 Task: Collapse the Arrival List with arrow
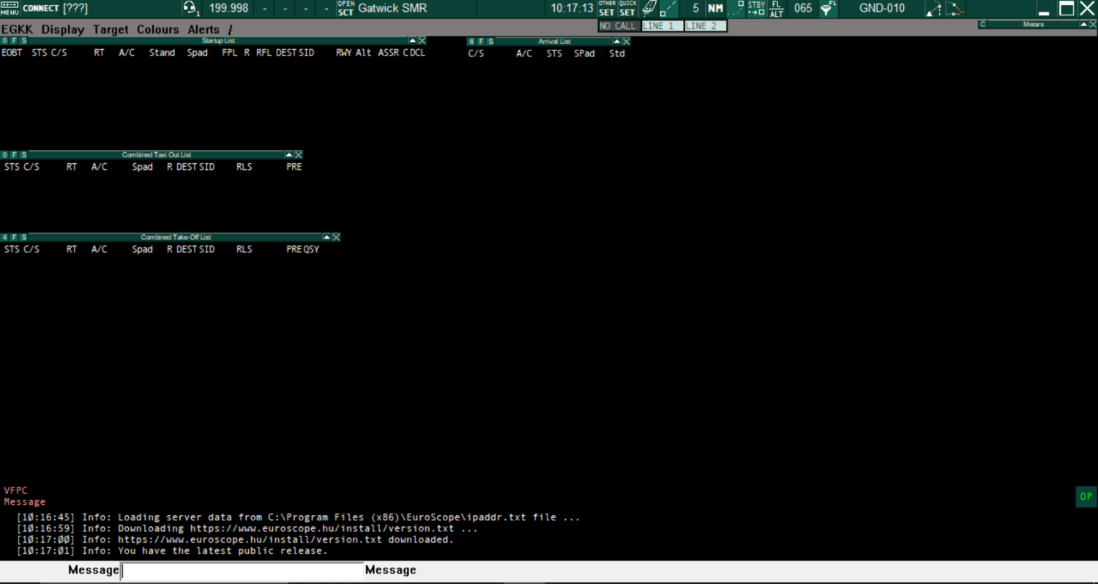click(x=616, y=42)
